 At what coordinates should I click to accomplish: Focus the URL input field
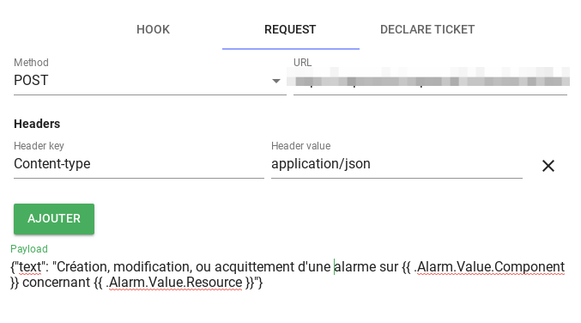tap(430, 82)
